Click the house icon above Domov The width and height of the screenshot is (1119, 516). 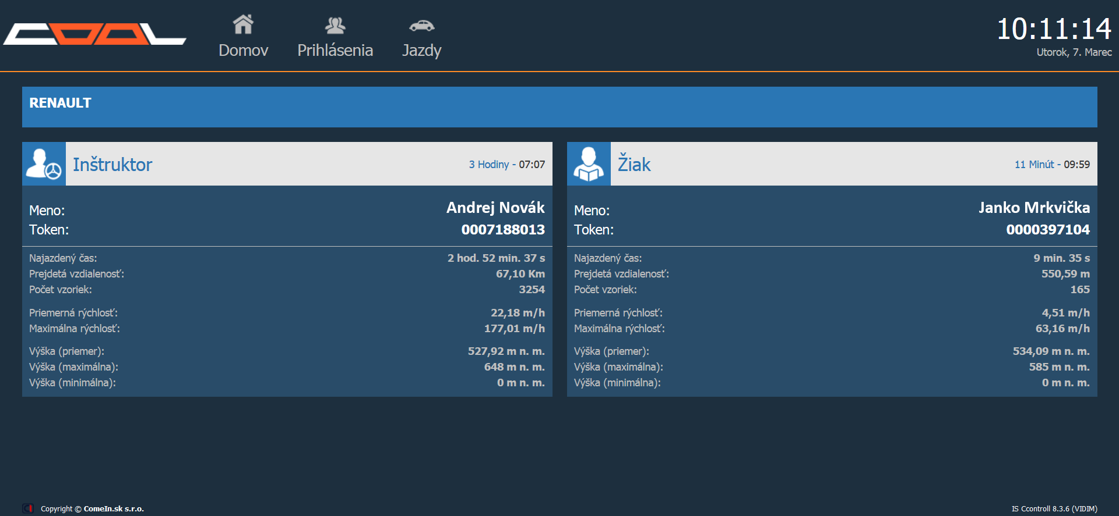click(243, 24)
